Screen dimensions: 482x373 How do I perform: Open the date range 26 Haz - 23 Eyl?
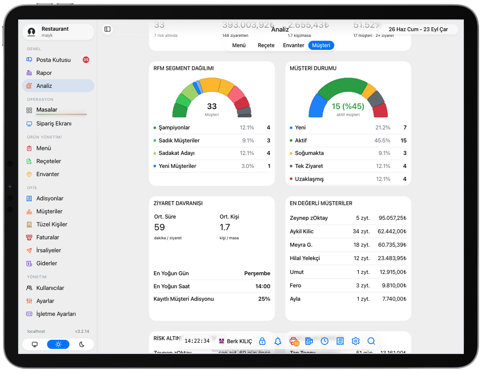(418, 29)
